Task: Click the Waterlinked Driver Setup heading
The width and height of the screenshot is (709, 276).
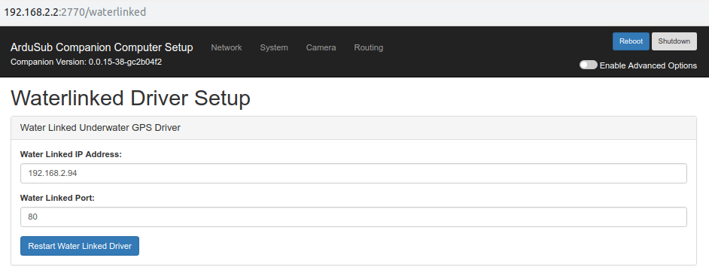Action: pos(130,98)
